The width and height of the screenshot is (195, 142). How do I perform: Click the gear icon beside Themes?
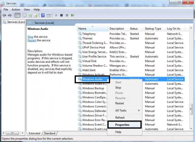coord(80,38)
